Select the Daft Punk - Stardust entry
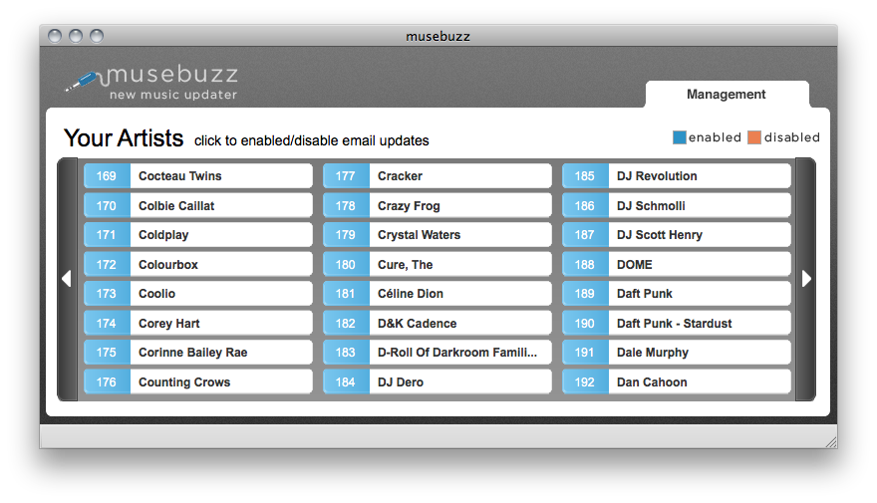Viewport: 877px width, 503px height. point(677,323)
